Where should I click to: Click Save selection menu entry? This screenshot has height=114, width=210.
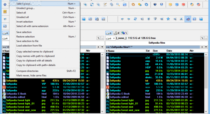click(45, 32)
